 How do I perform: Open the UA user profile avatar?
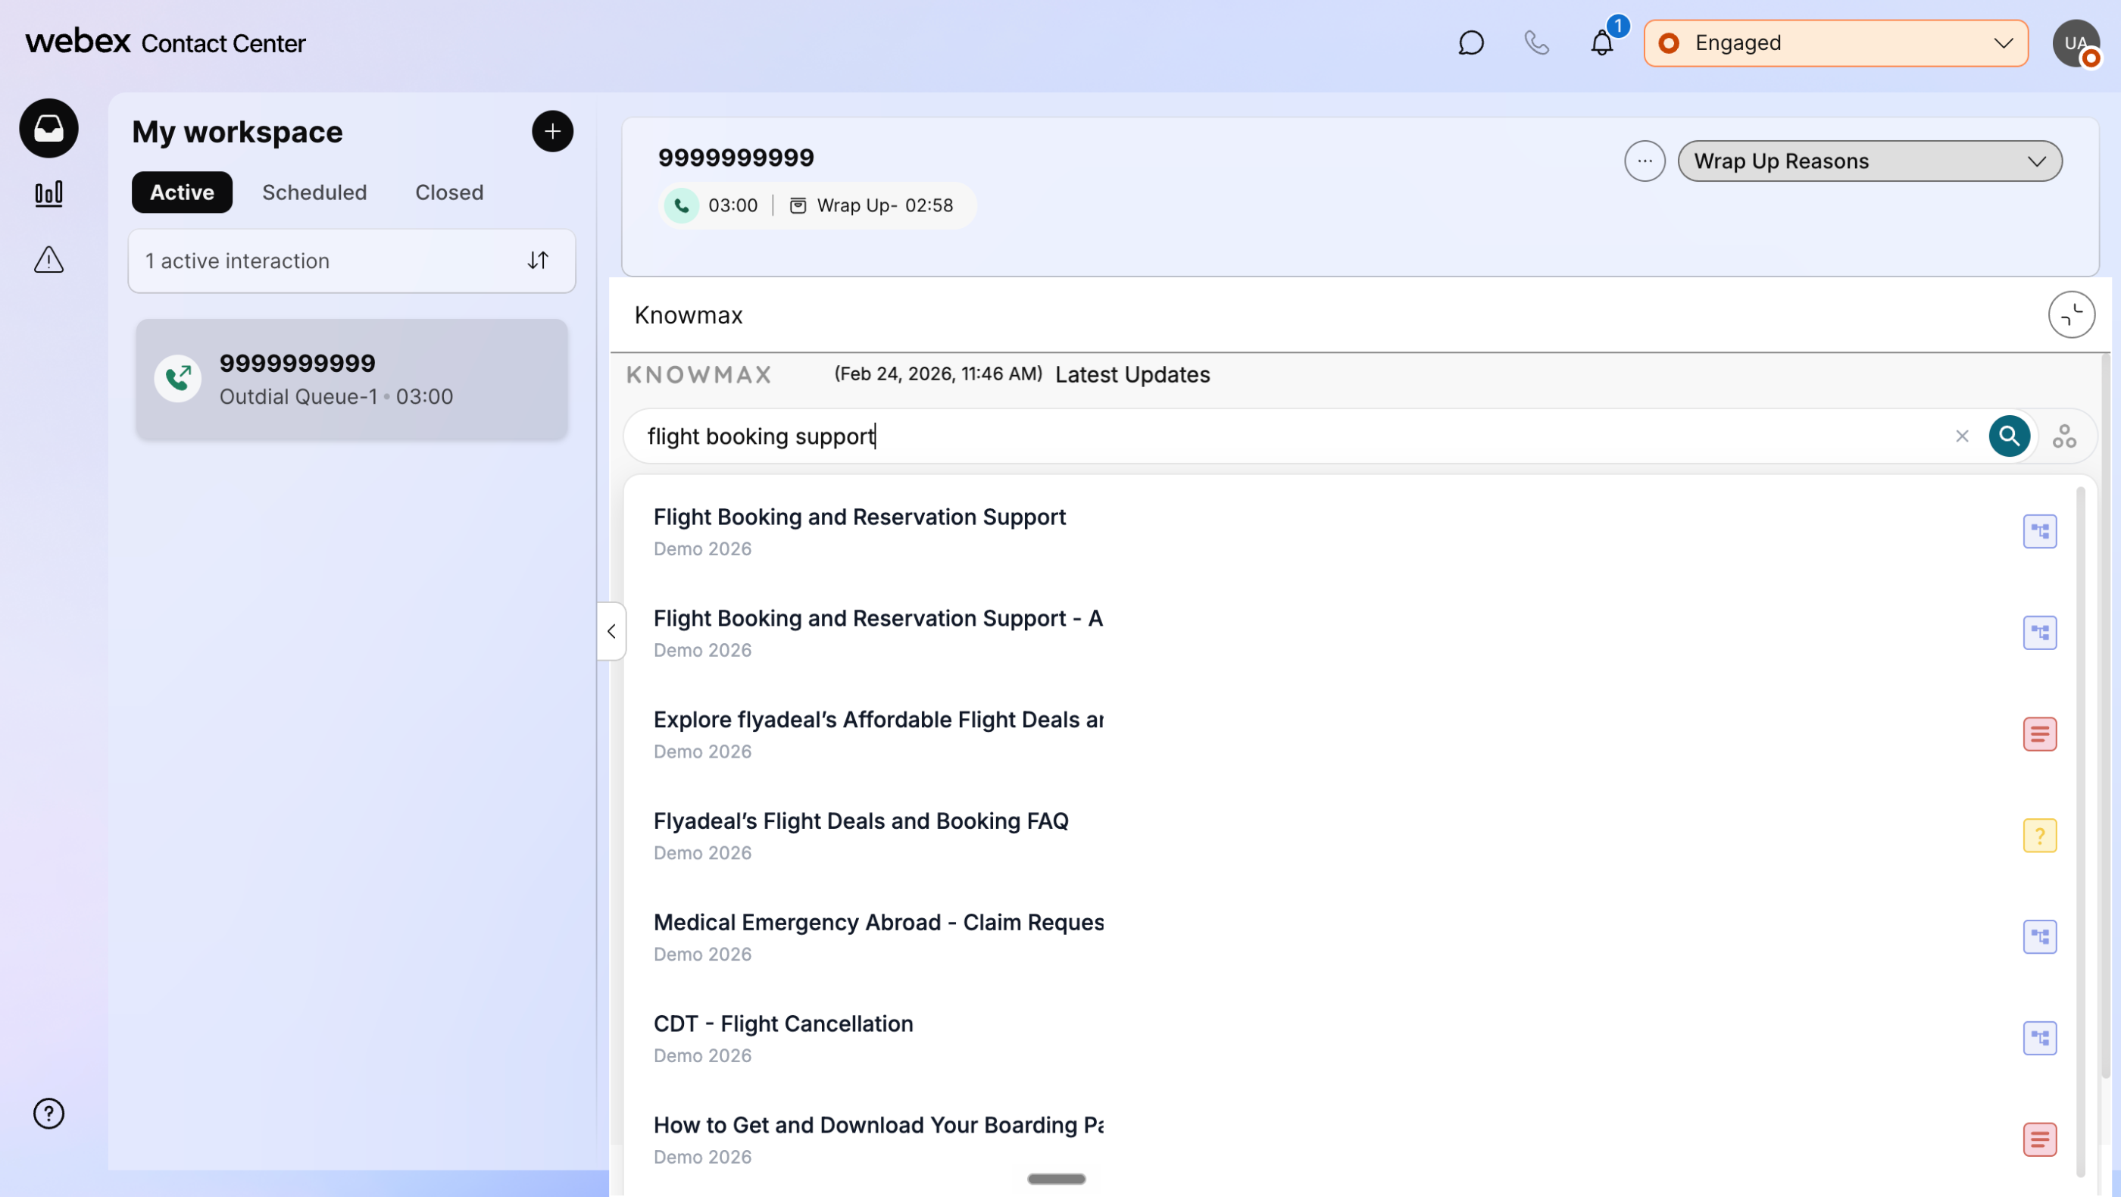click(2076, 43)
